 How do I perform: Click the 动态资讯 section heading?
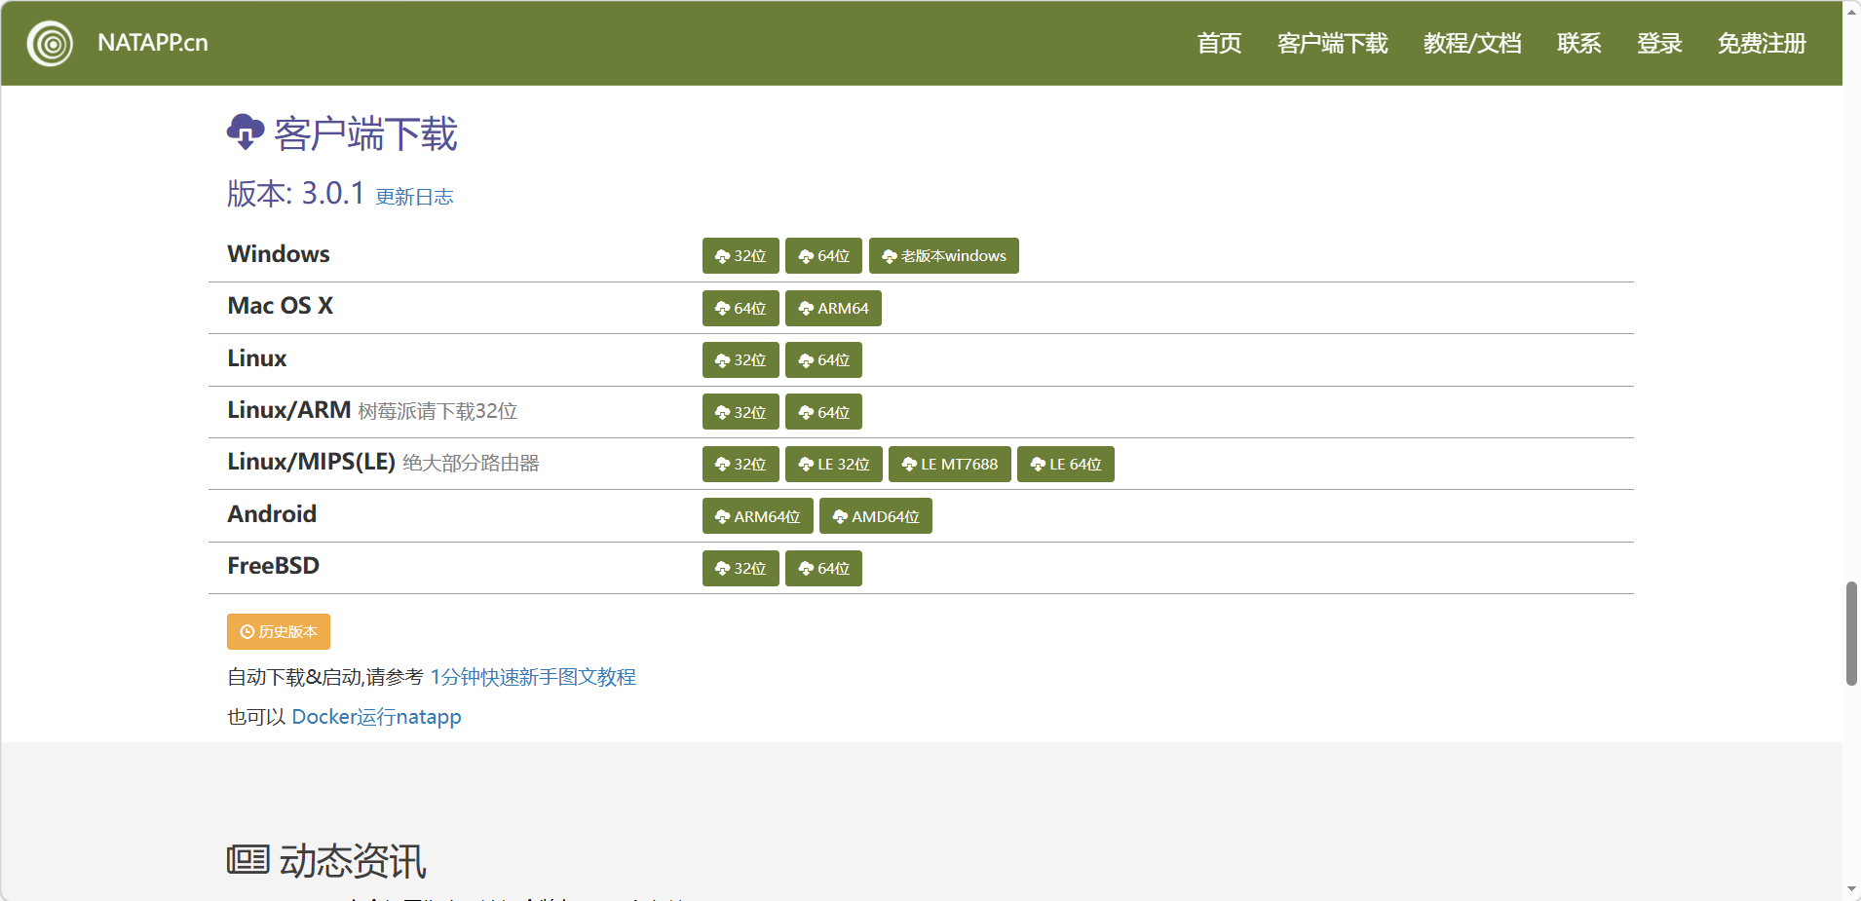pyautogui.click(x=353, y=861)
